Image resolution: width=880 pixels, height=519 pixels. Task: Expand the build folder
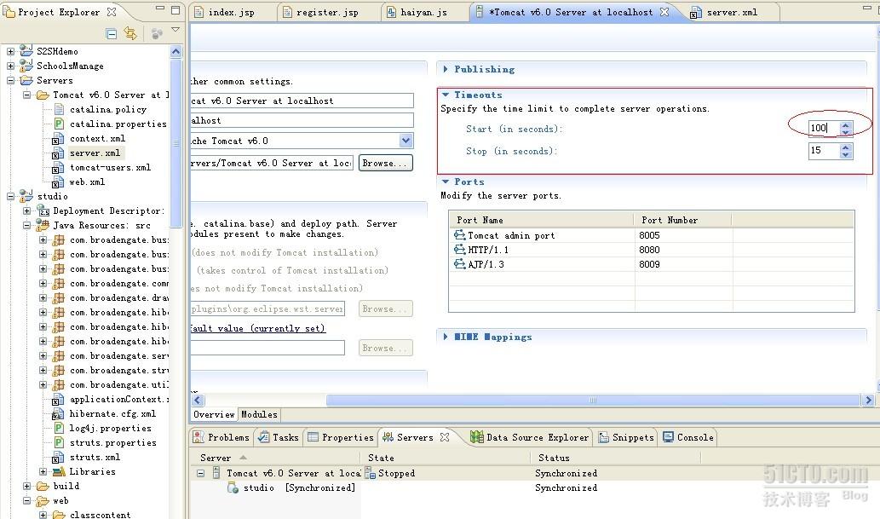[x=26, y=486]
